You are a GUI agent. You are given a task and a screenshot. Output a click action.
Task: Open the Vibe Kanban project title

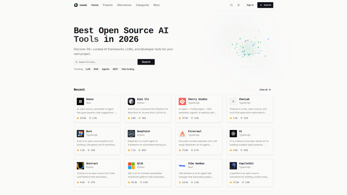tap(196, 164)
